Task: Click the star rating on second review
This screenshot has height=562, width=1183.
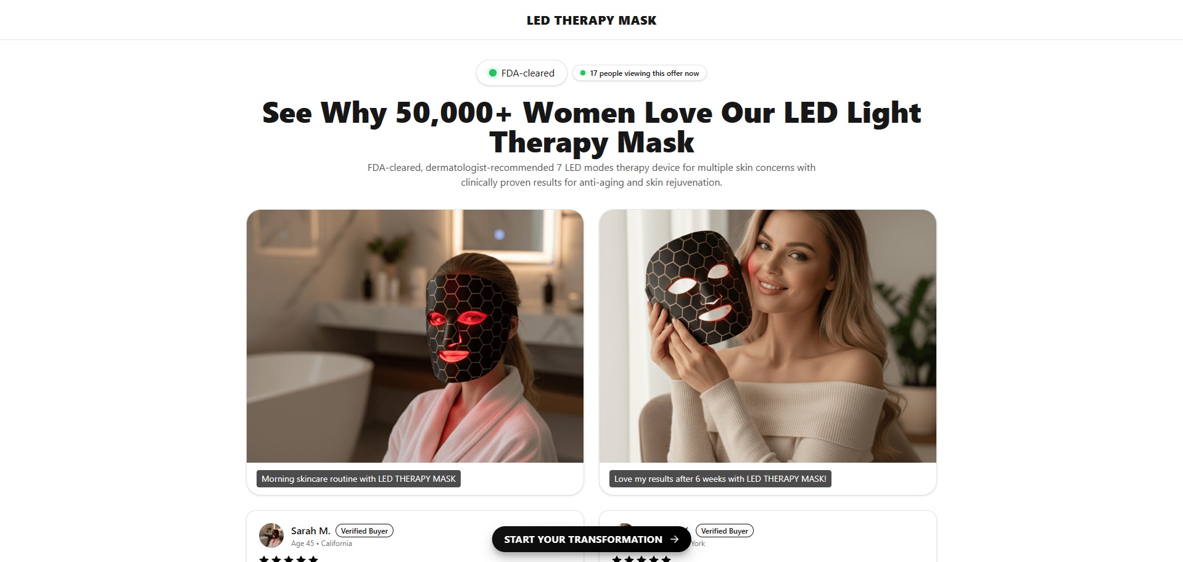Action: (641, 558)
